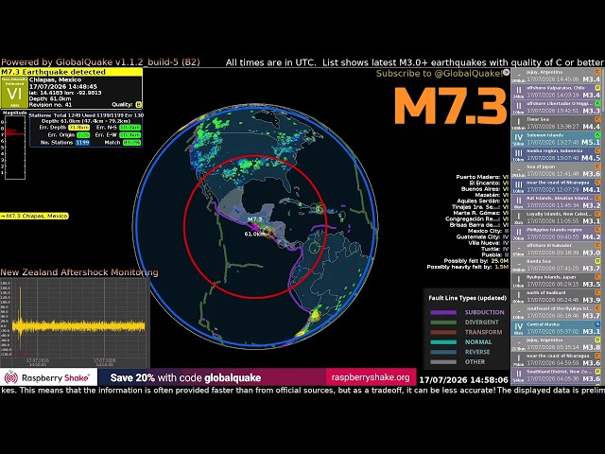Viewport: 605px width, 454px height.
Task: Click Mexico City intensity entry
Action: click(x=488, y=231)
